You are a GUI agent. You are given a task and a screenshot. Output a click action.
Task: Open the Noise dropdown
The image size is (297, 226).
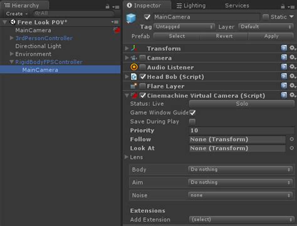tap(241, 195)
